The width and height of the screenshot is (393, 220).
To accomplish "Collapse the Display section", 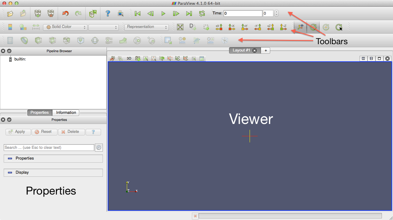I will coord(10,172).
